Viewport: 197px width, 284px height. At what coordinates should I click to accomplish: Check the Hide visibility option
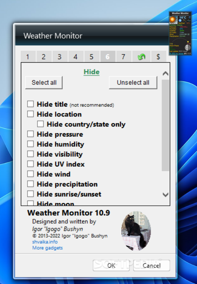click(x=30, y=154)
